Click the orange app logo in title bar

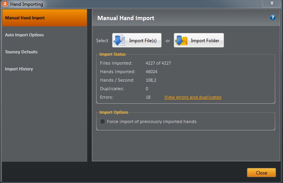[x=5, y=4]
